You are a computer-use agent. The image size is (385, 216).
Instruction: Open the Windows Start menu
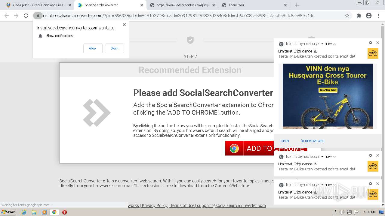(x=8, y=212)
